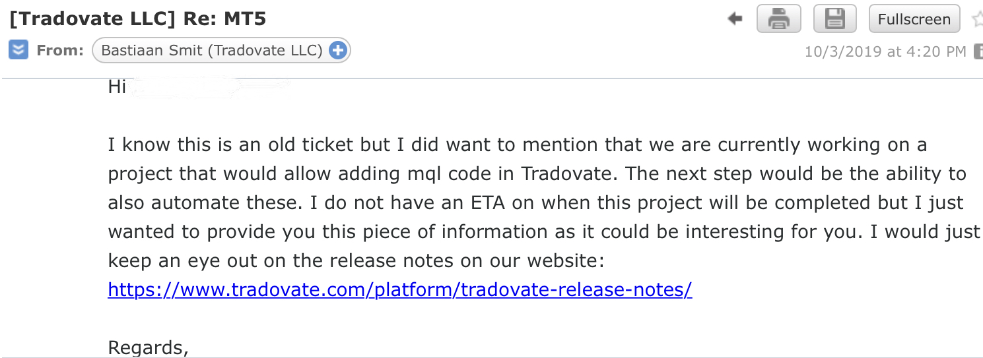Add sender to contacts with plus icon
The height and width of the screenshot is (358, 983).
(x=337, y=50)
